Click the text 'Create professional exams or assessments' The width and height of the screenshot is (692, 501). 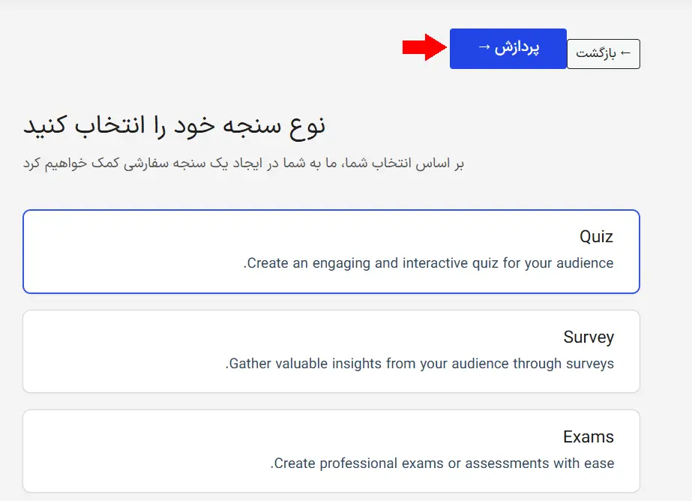point(412,463)
